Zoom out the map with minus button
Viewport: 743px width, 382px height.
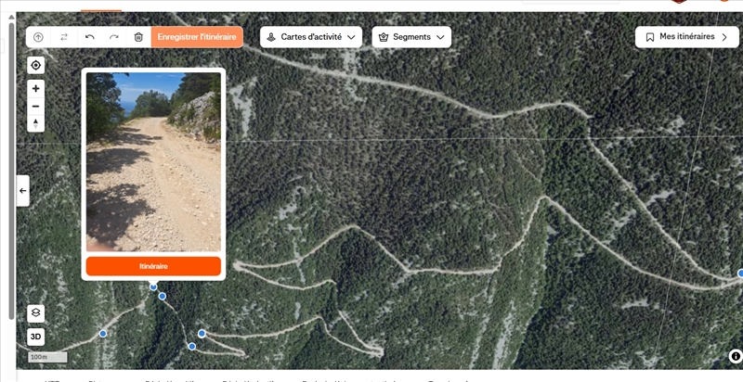click(35, 107)
